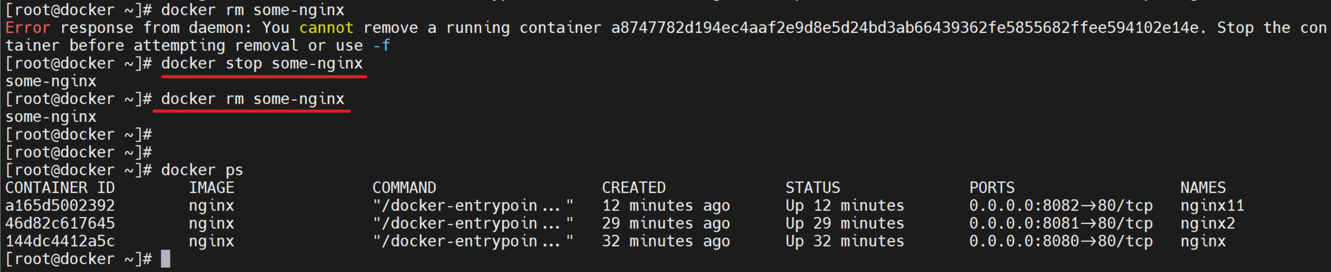Click container ID 46d82c617645

click(60, 223)
